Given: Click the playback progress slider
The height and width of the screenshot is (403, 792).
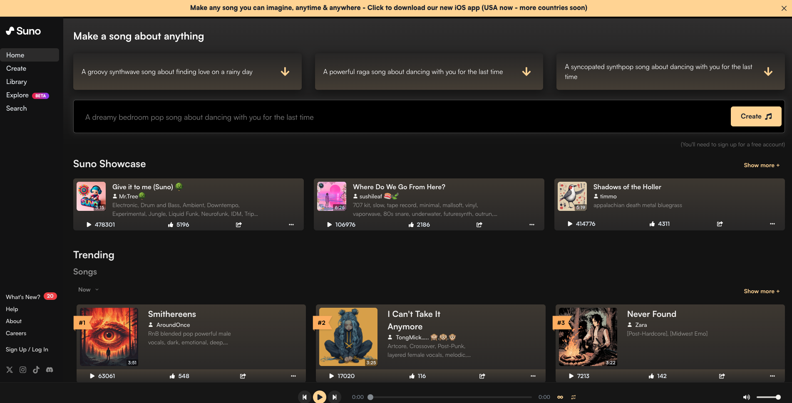Looking at the screenshot, I should coord(451,397).
